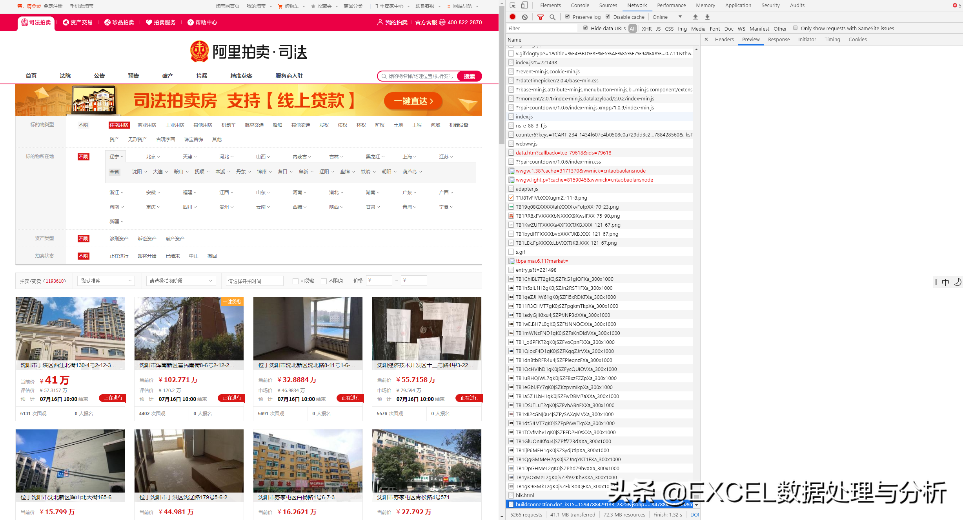The image size is (963, 520).
Task: Click the favorites star icon 收藏夹
Action: (x=313, y=6)
